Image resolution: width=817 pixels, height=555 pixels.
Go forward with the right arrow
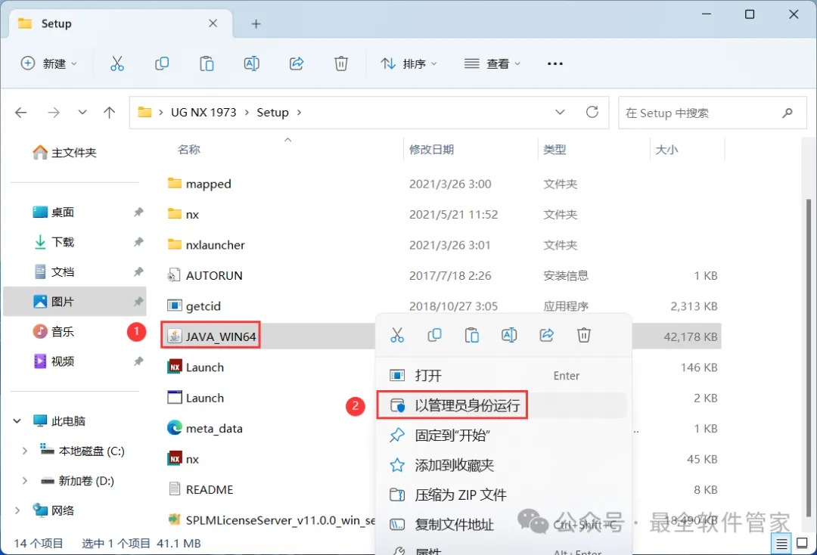coord(53,113)
